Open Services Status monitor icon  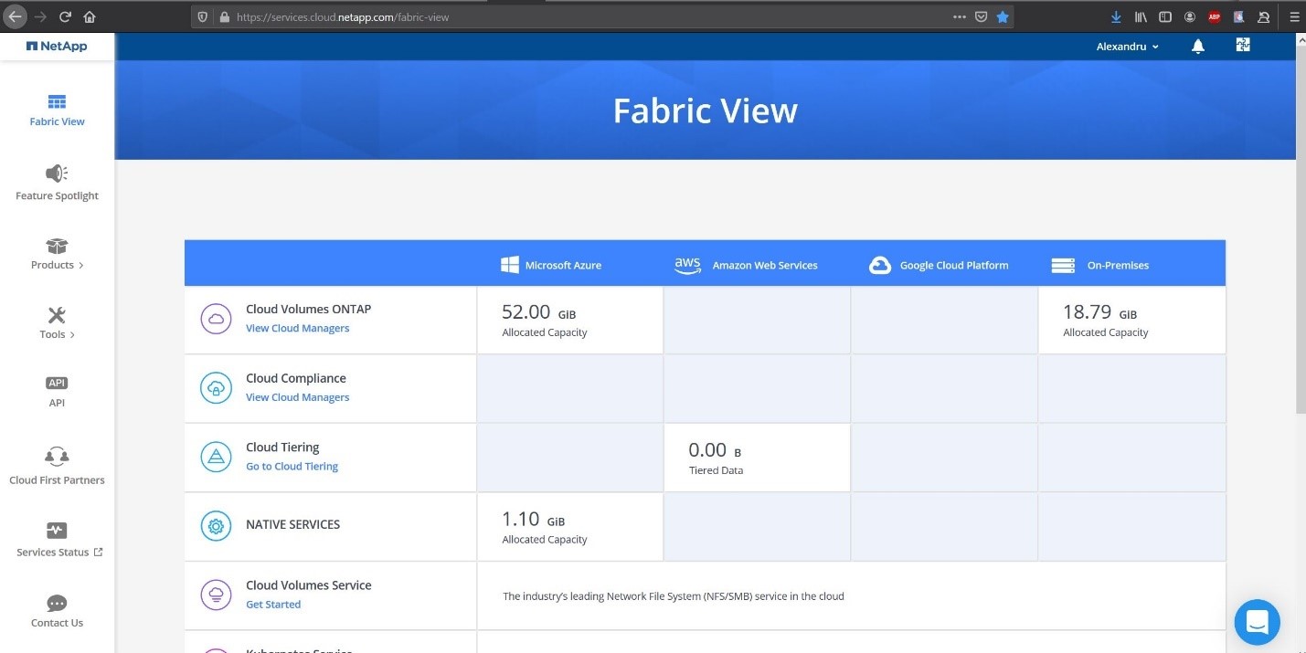[x=57, y=530]
